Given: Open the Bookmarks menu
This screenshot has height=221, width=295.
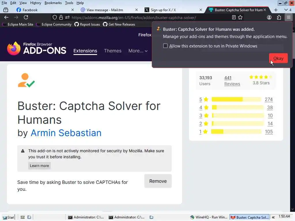Looking at the screenshot, I should coord(53,3).
